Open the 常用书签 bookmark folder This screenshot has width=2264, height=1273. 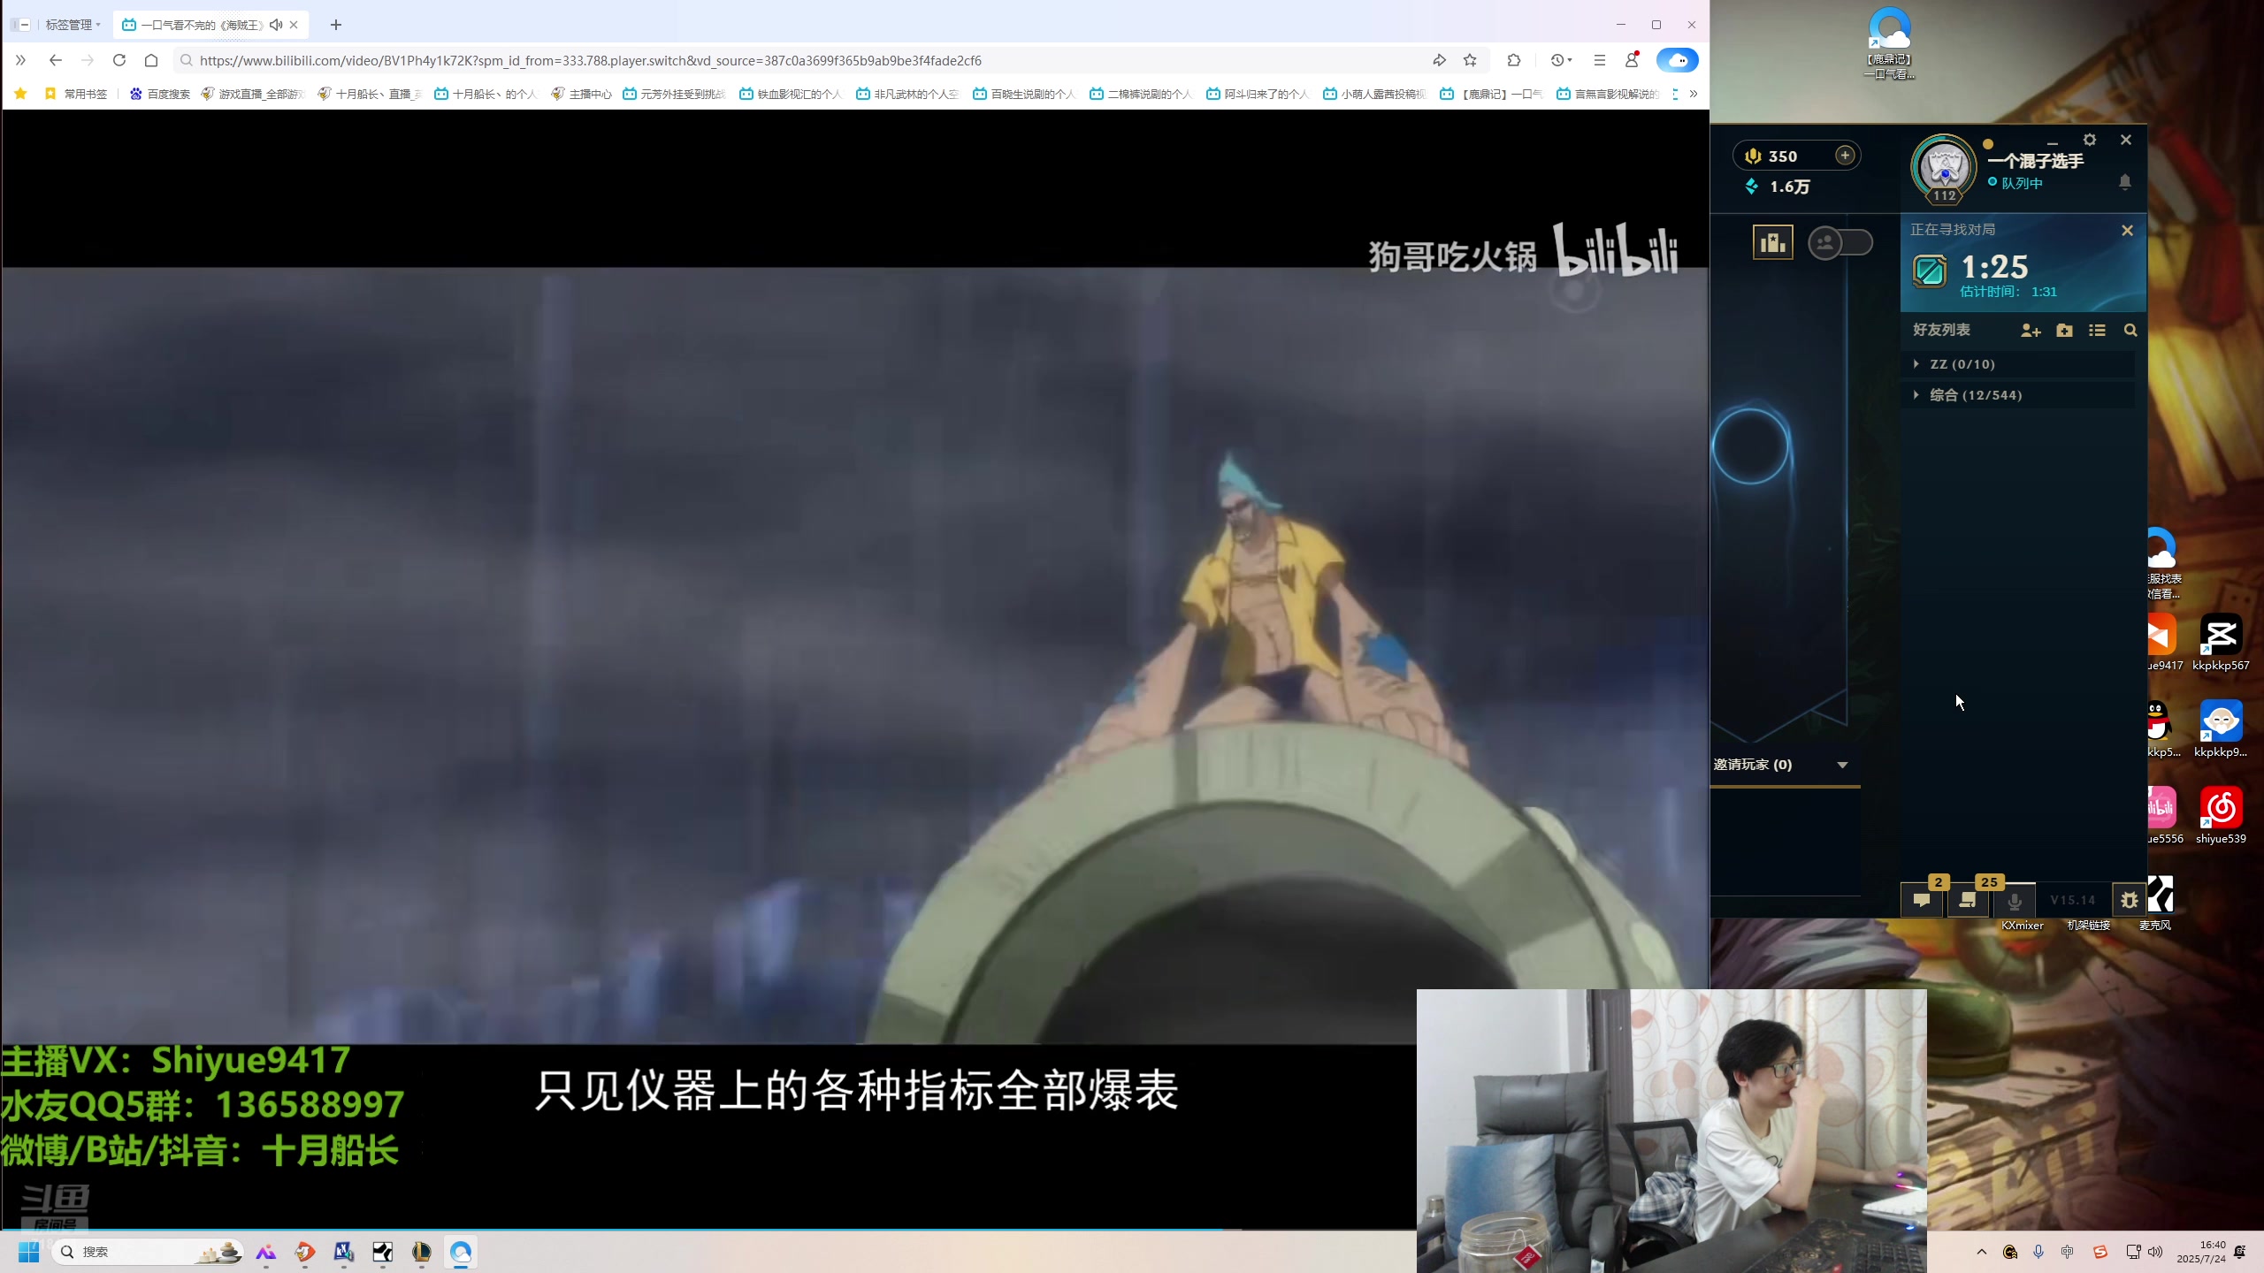click(x=76, y=94)
